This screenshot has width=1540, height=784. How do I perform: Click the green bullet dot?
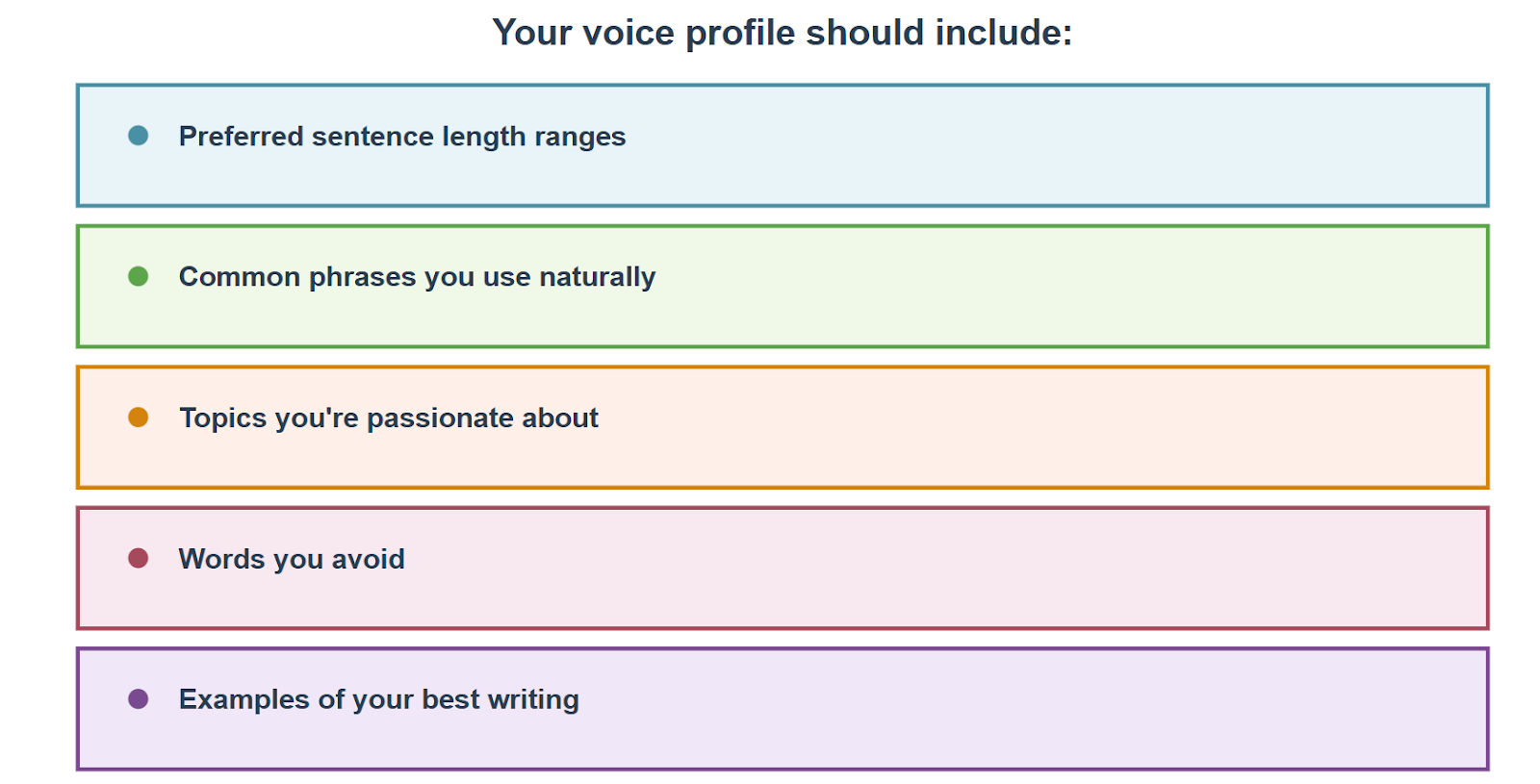139,276
